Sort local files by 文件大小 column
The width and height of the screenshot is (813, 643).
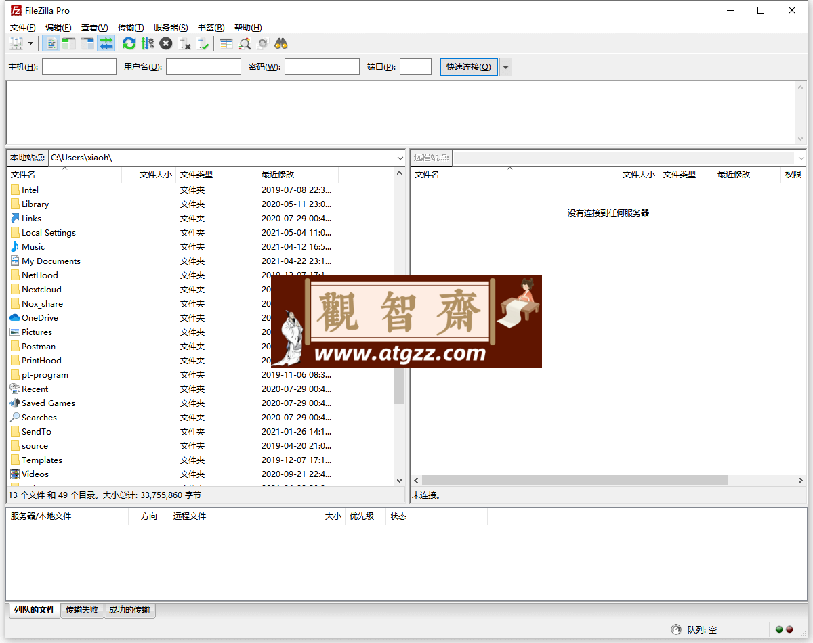[149, 174]
